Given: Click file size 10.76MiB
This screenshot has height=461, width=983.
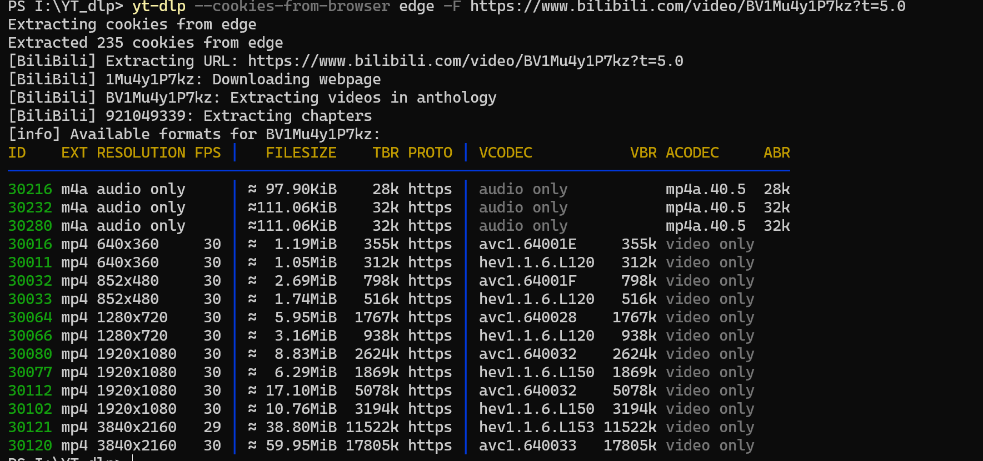Looking at the screenshot, I should click(301, 409).
